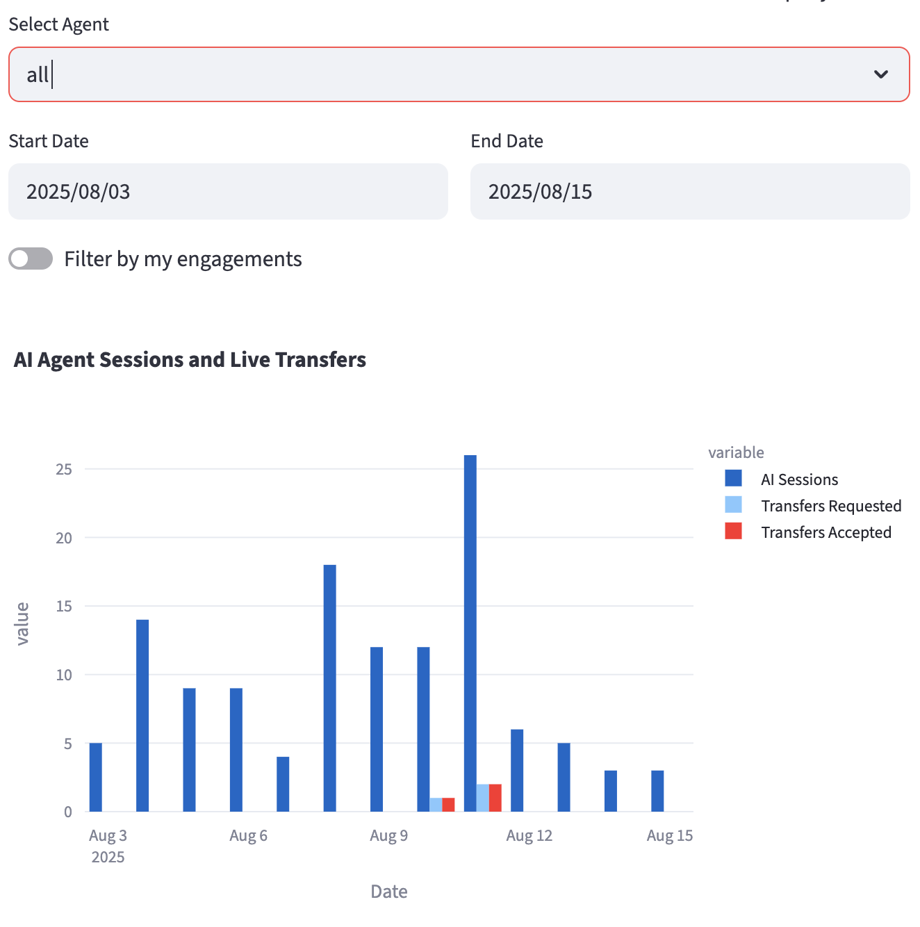Click the taller light-blue Transfers Requested bar
Viewport: 920px width, 927px height.
pos(483,798)
